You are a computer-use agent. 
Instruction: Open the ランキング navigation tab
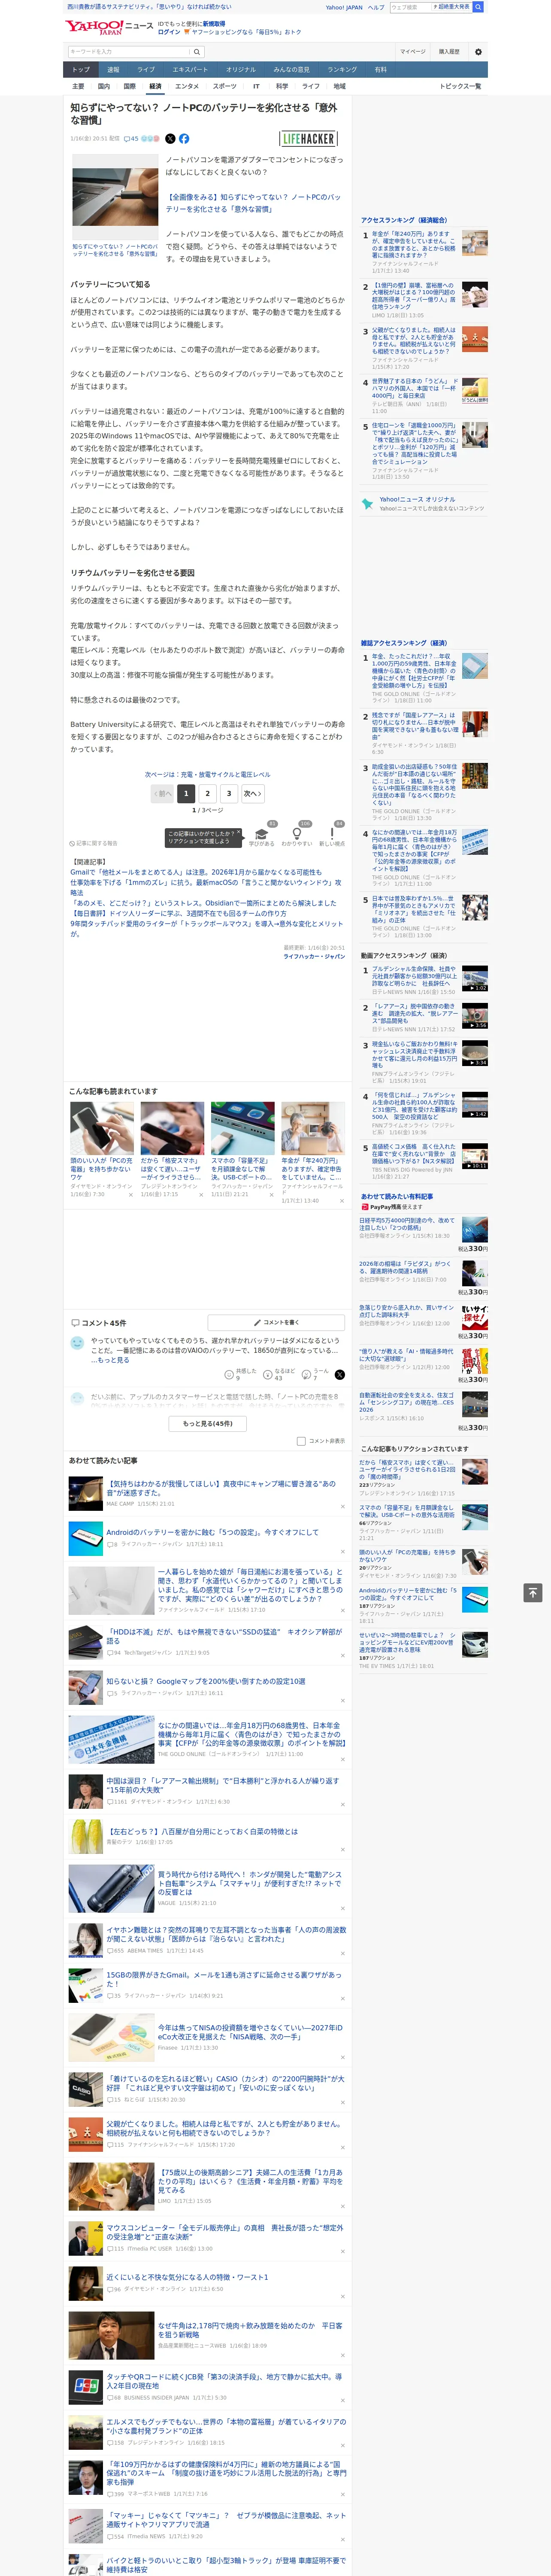coord(342,70)
